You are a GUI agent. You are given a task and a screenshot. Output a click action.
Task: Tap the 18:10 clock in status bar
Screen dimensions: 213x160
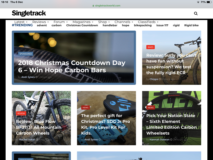(5, 2)
